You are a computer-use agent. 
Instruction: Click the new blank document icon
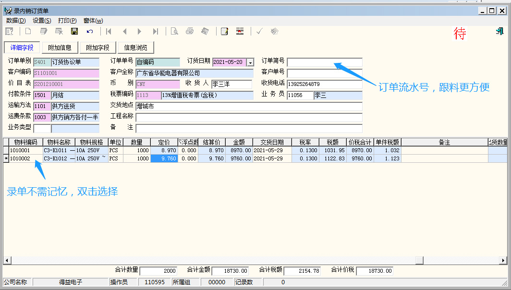[x=28, y=32]
